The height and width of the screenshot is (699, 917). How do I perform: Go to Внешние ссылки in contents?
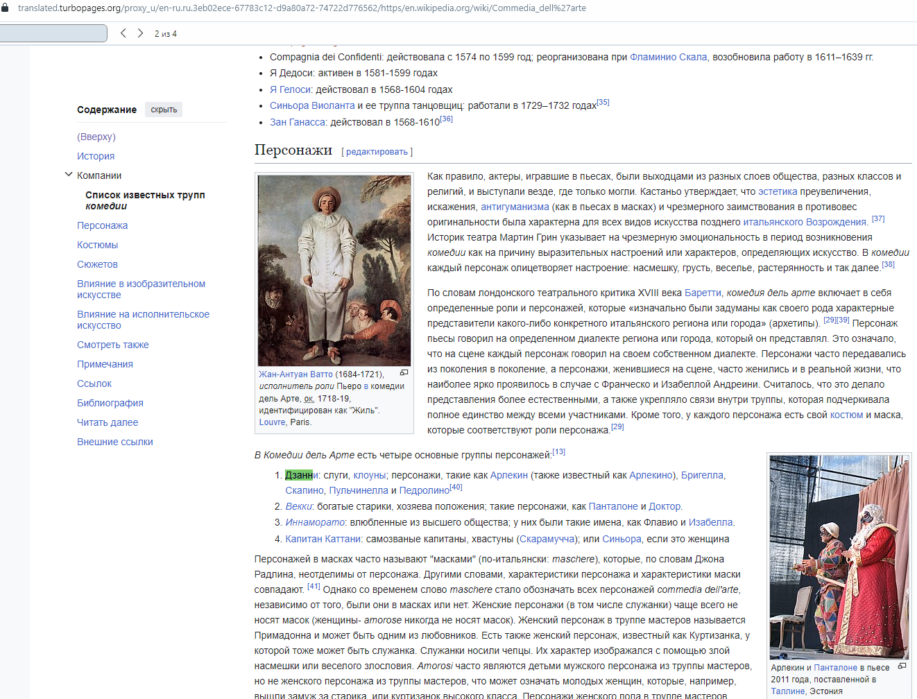(115, 442)
